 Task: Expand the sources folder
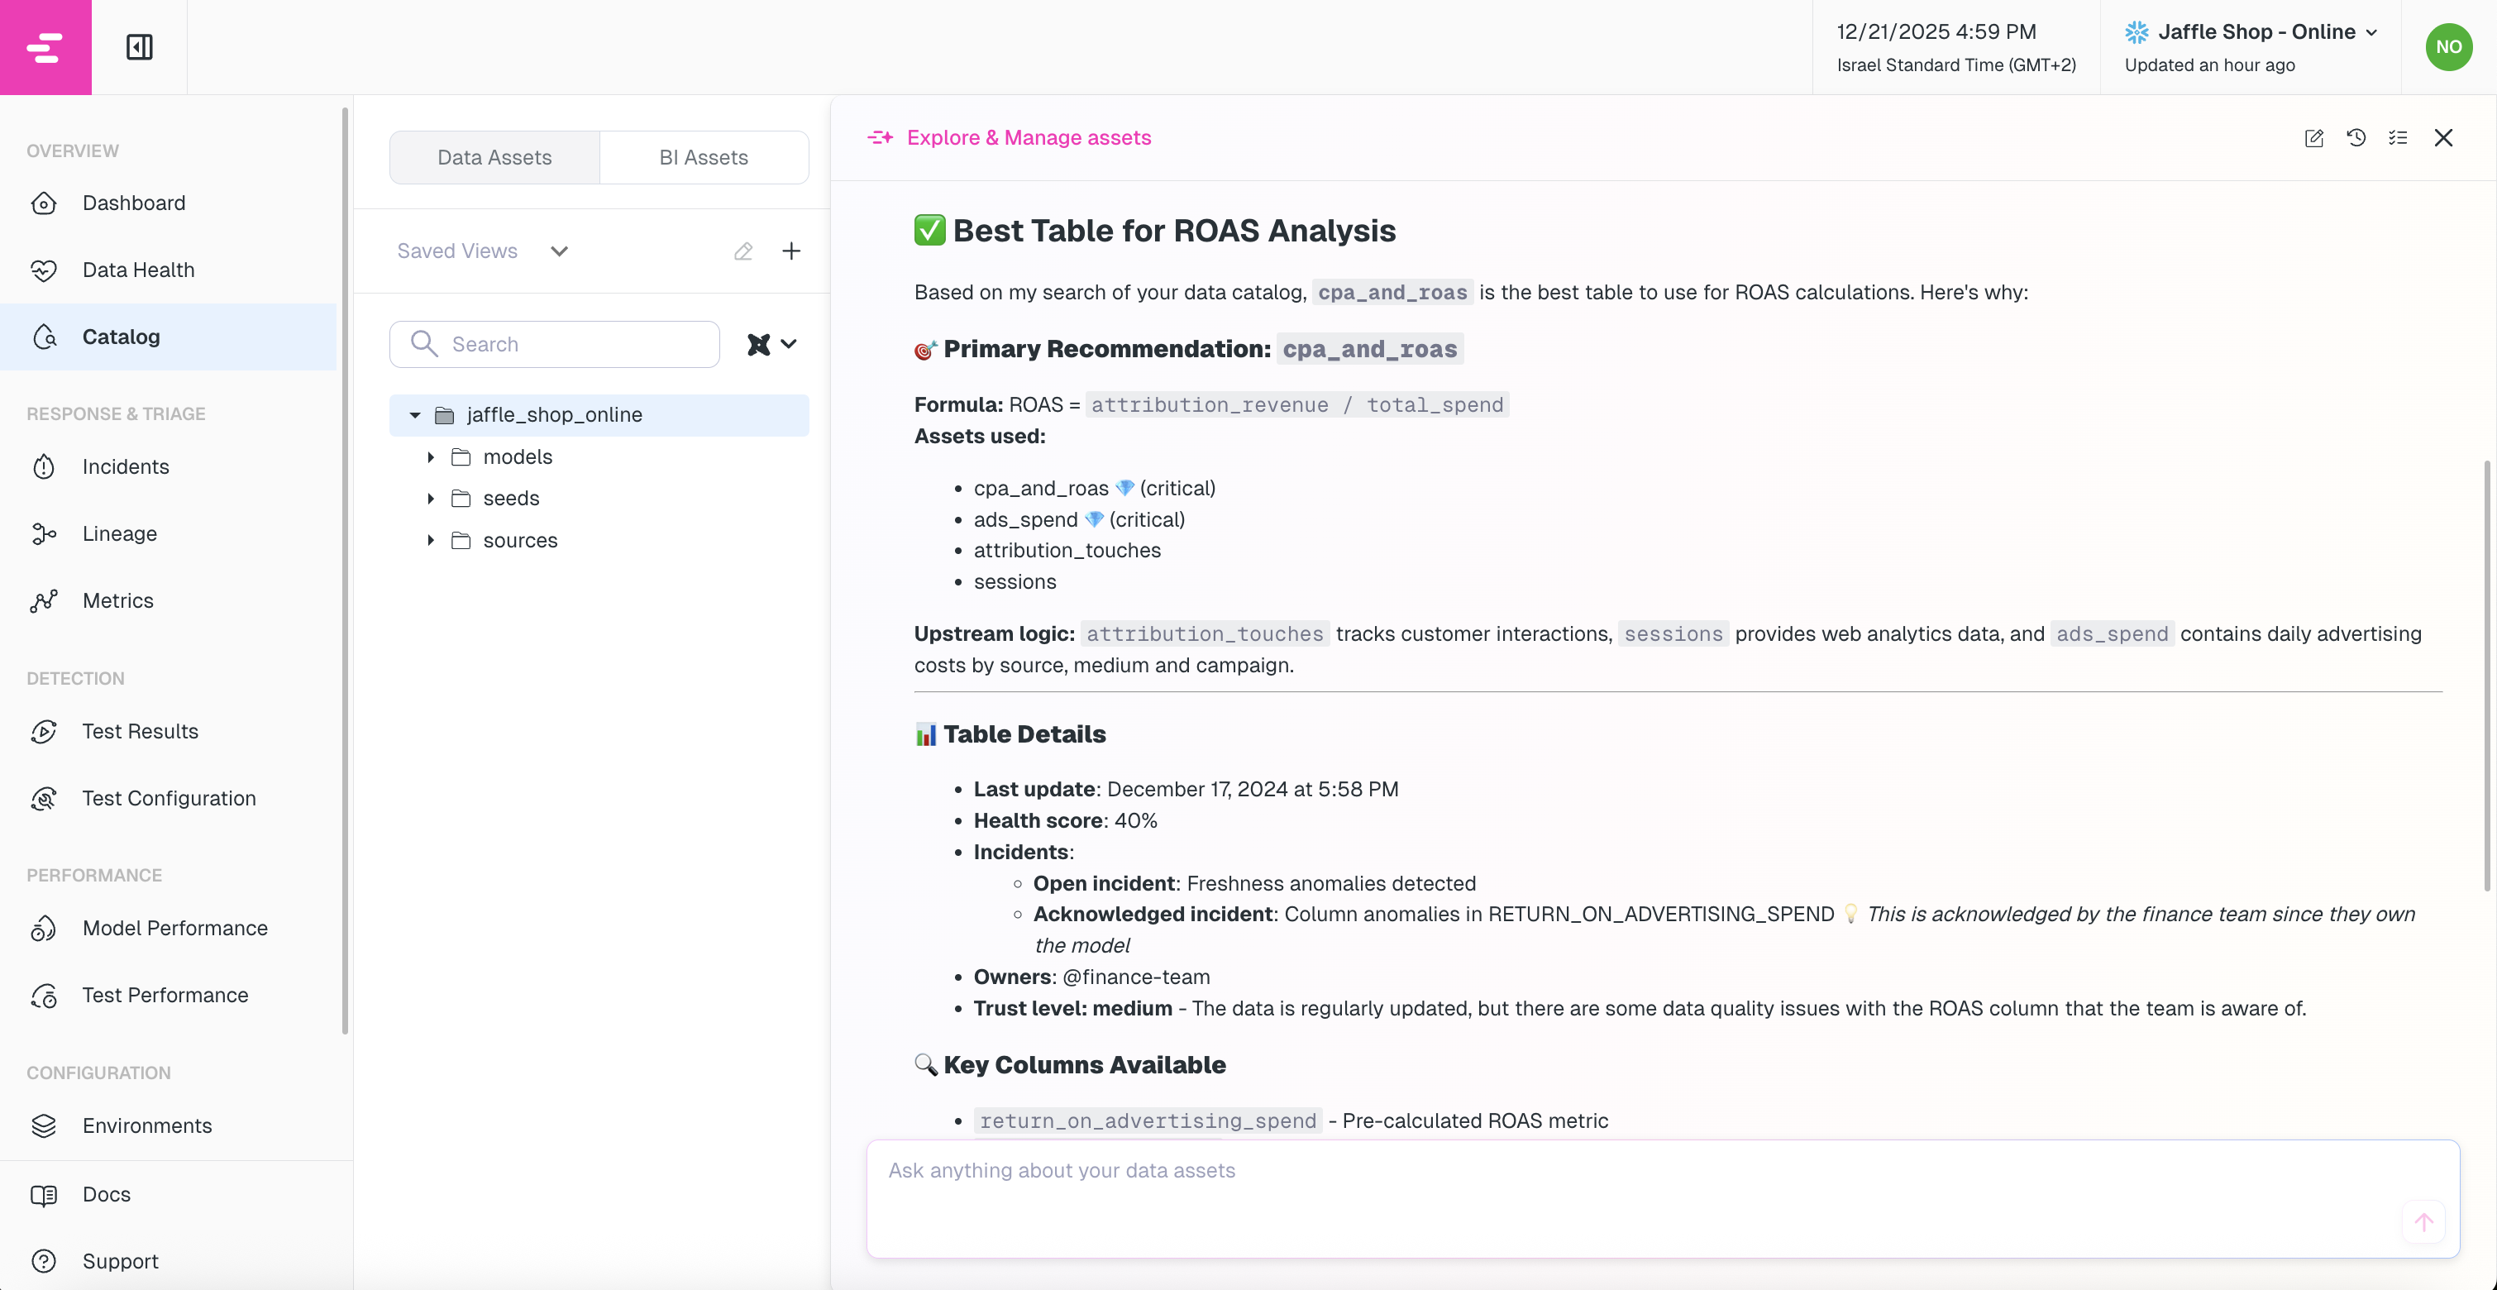(x=432, y=541)
